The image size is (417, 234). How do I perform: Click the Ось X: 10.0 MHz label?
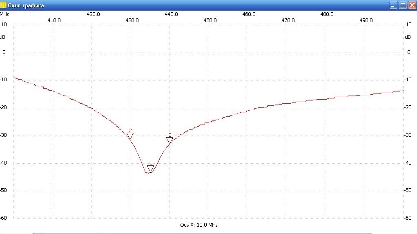click(202, 225)
